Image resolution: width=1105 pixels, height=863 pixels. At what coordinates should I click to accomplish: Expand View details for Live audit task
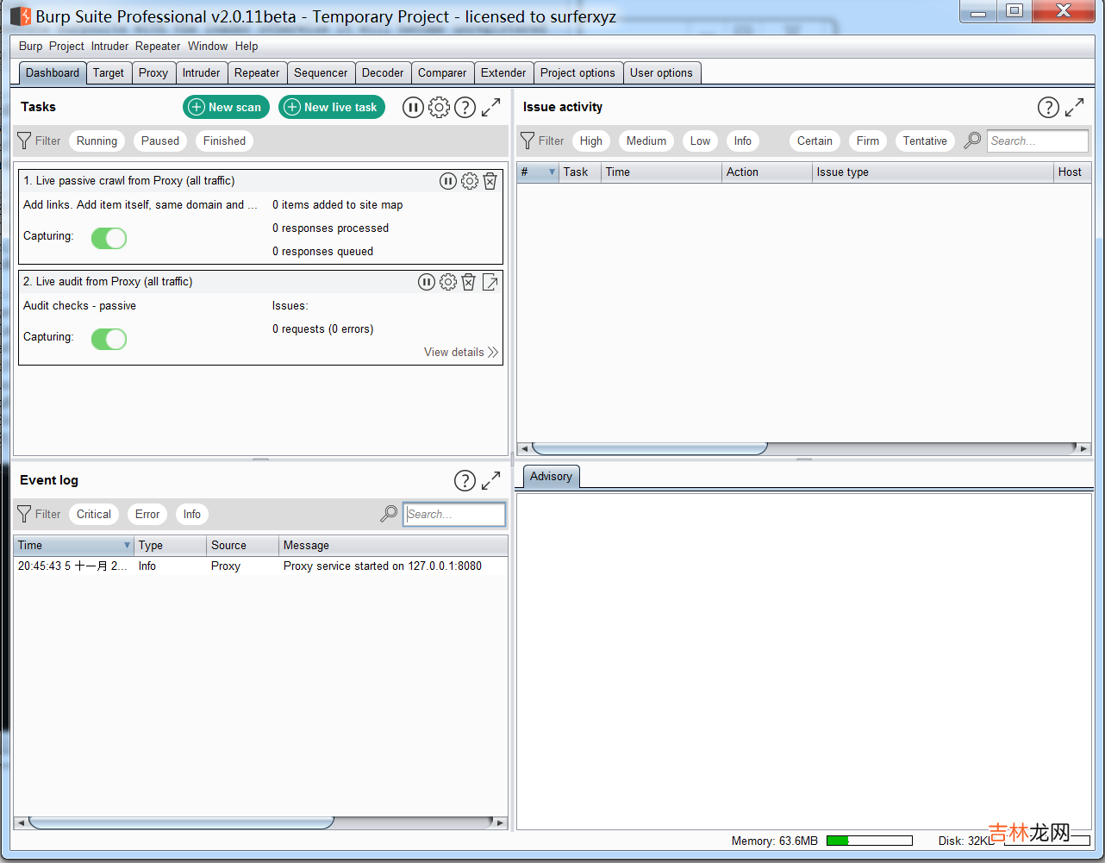tap(460, 352)
